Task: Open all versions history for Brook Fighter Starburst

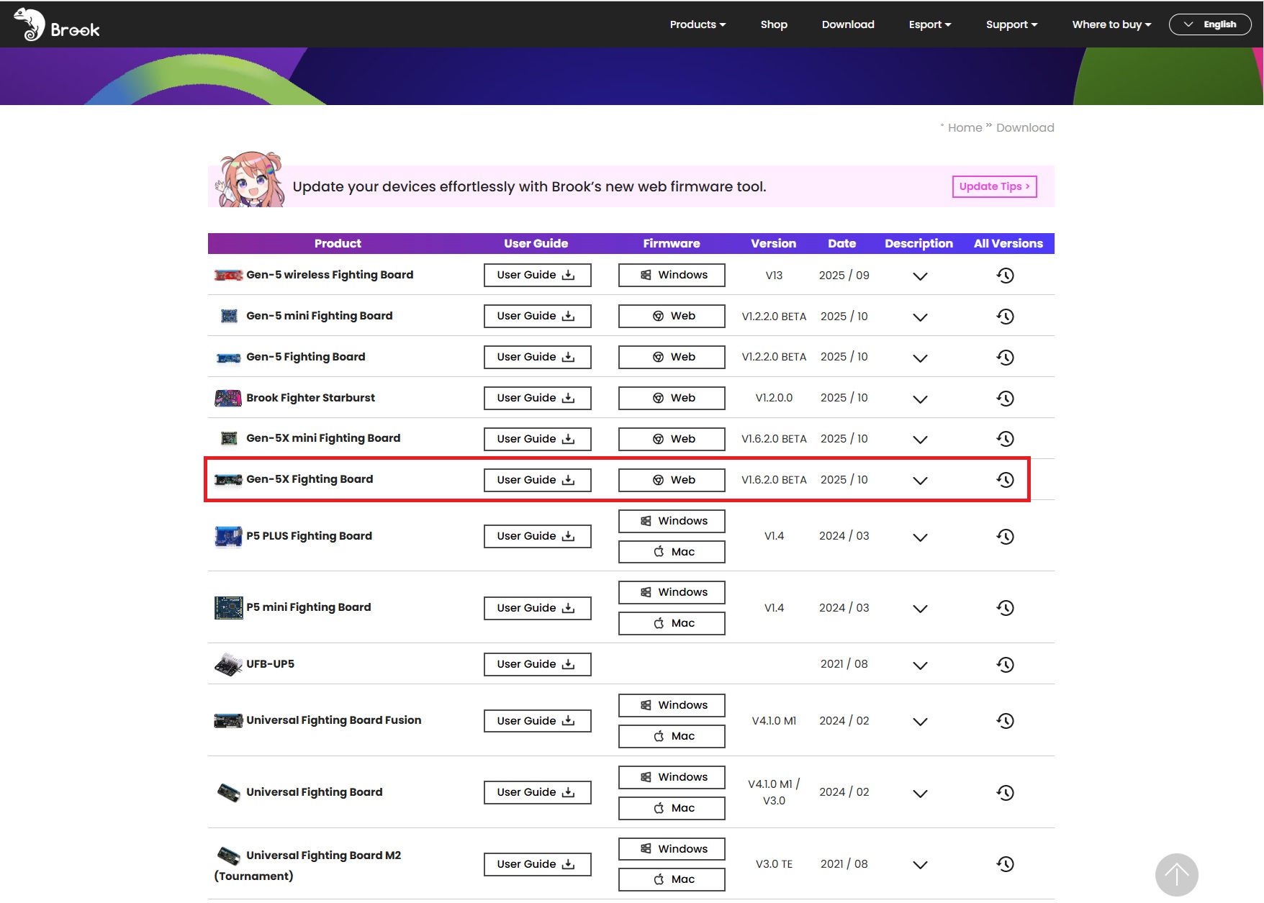Action: click(1006, 399)
